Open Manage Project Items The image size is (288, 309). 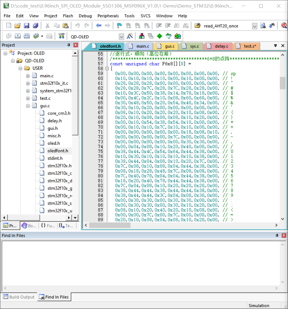pyautogui.click(x=141, y=36)
